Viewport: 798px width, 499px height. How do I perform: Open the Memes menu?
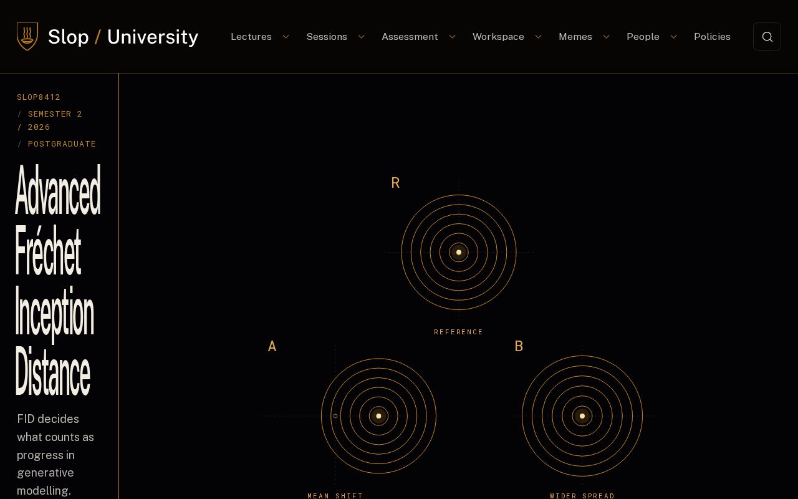pyautogui.click(x=575, y=37)
